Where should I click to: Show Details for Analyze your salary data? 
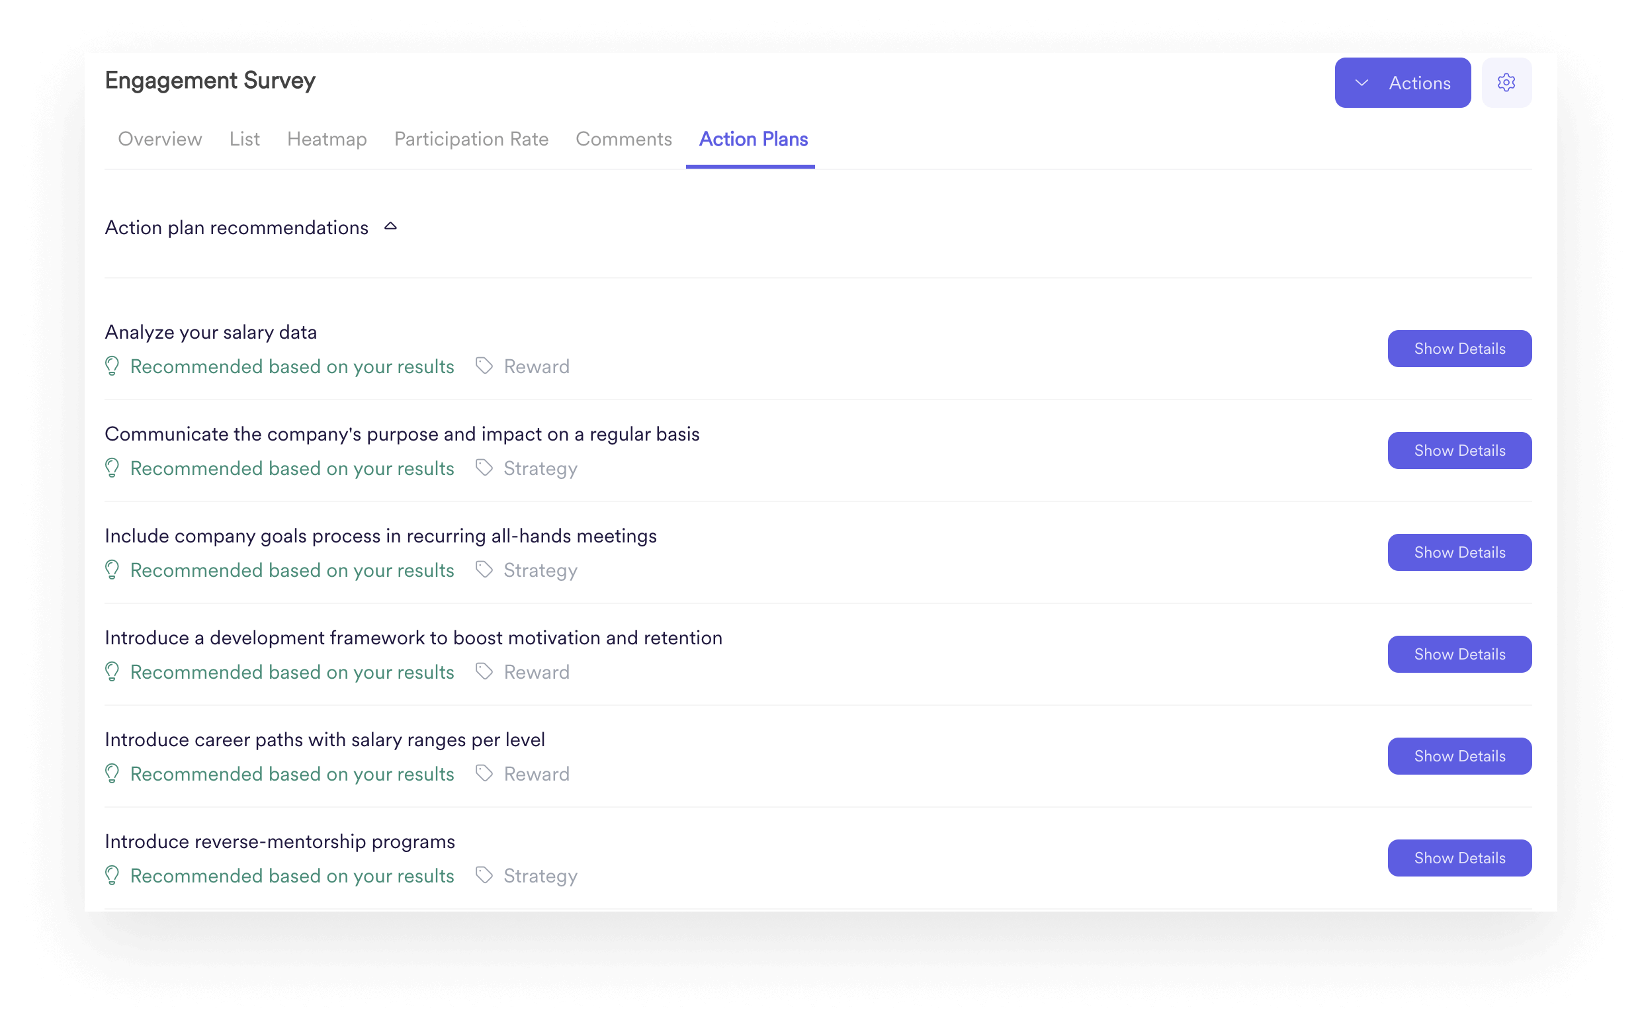click(1459, 347)
